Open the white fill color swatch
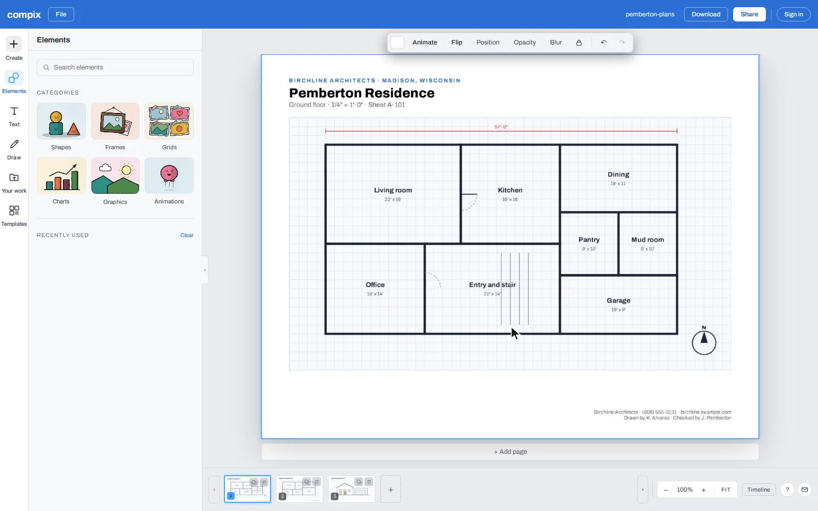Viewport: 818px width, 511px height. 397,42
